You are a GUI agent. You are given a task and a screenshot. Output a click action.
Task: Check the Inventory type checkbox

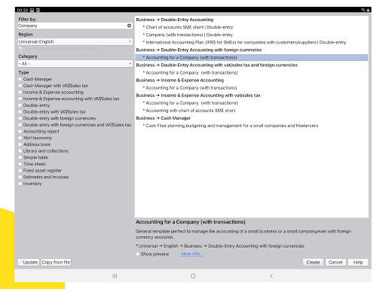(x=20, y=184)
